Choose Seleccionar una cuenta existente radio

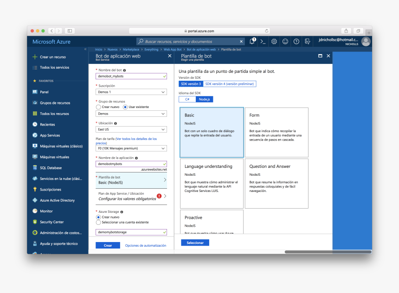(98, 222)
